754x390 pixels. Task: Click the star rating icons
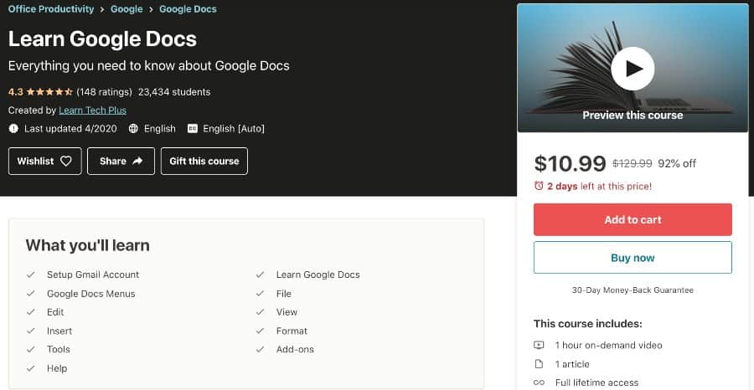49,92
